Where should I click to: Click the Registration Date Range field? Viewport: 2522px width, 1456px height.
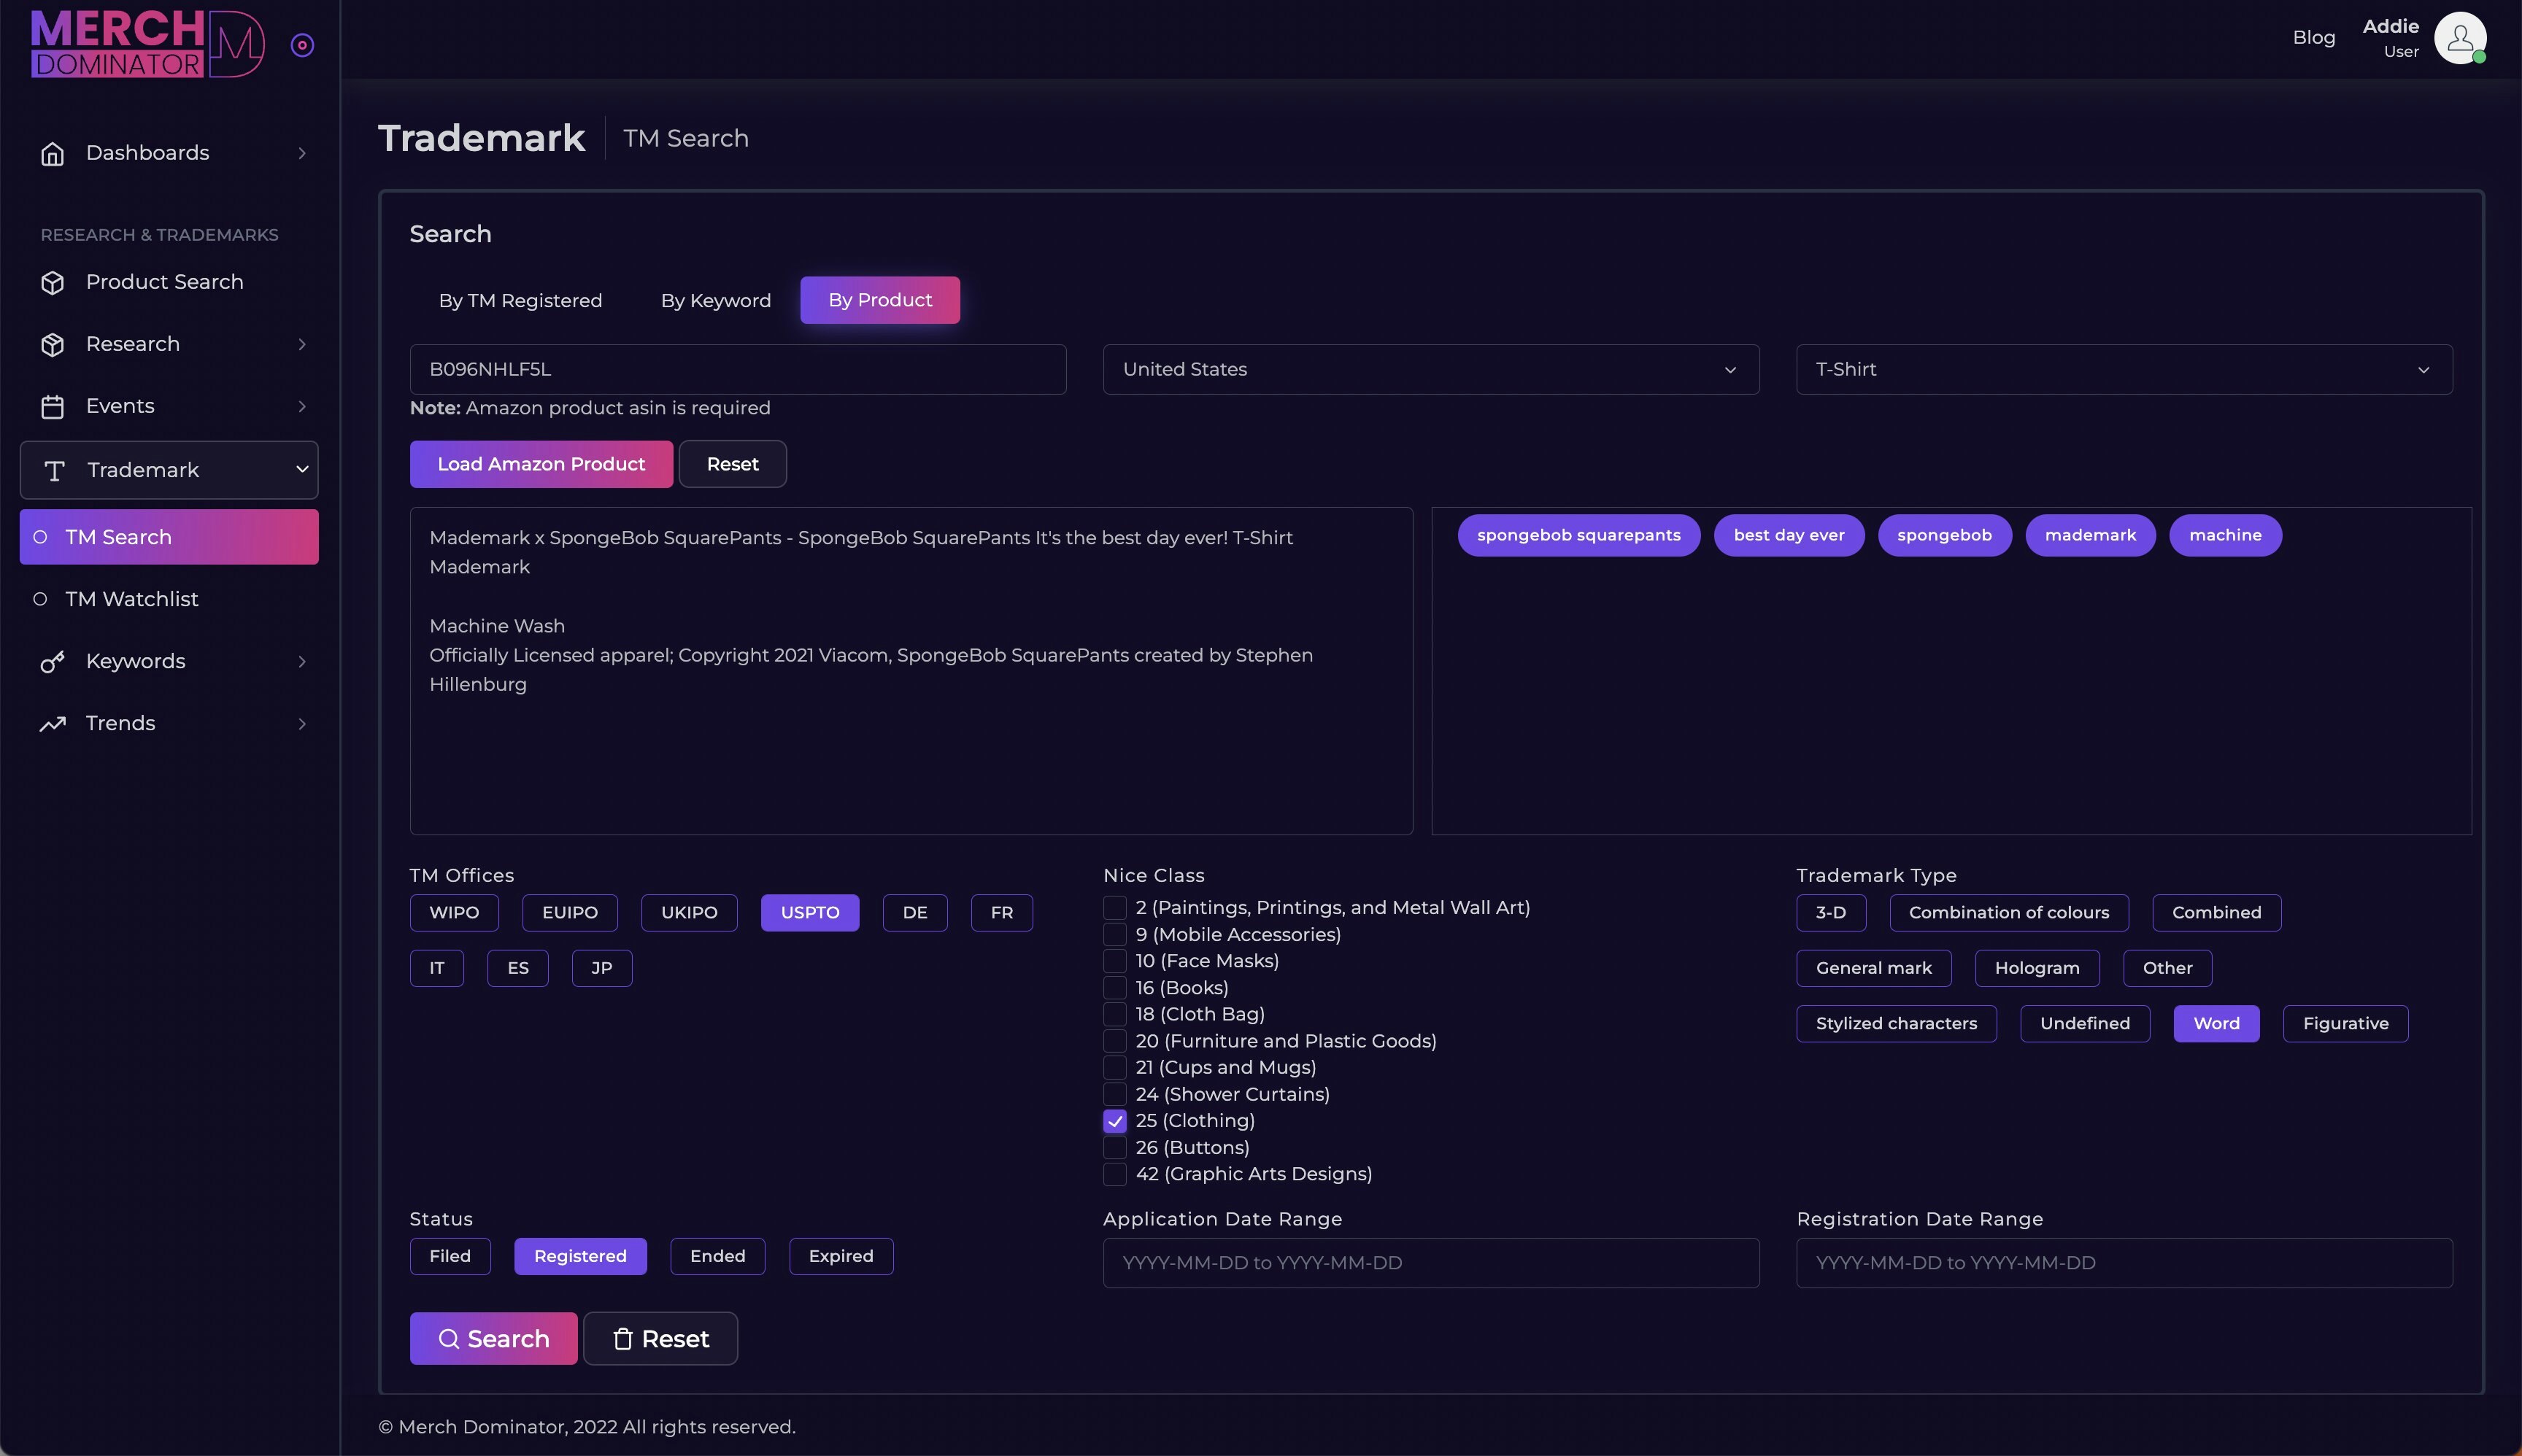pos(2124,1263)
